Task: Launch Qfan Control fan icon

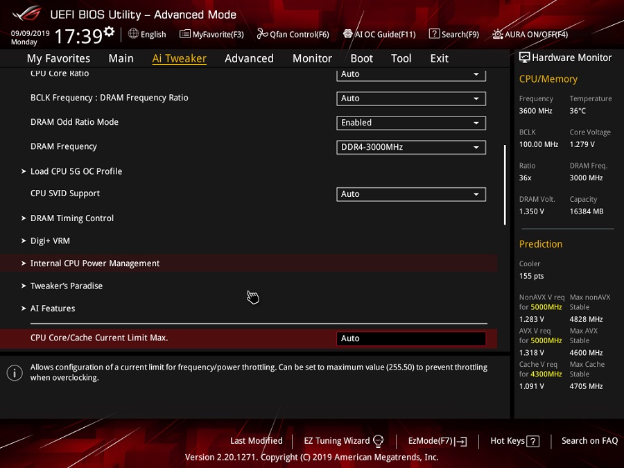Action: click(x=262, y=34)
